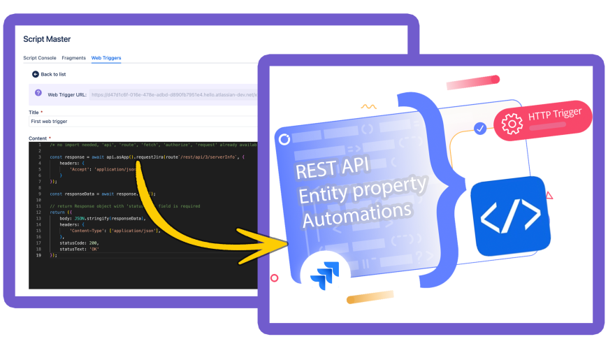Viewport: 608px width, 346px height.
Task: Click the statusText: 'OK' line
Action: pos(79,249)
